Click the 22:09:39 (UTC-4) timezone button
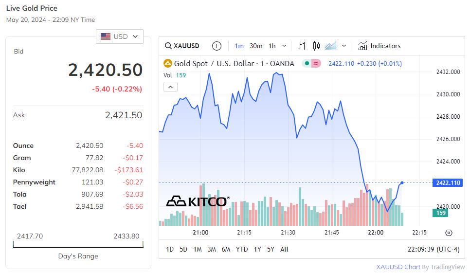 [433, 249]
